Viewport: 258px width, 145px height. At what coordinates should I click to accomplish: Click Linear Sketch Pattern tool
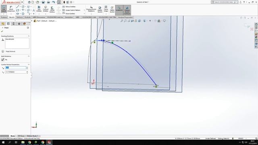(71, 10)
